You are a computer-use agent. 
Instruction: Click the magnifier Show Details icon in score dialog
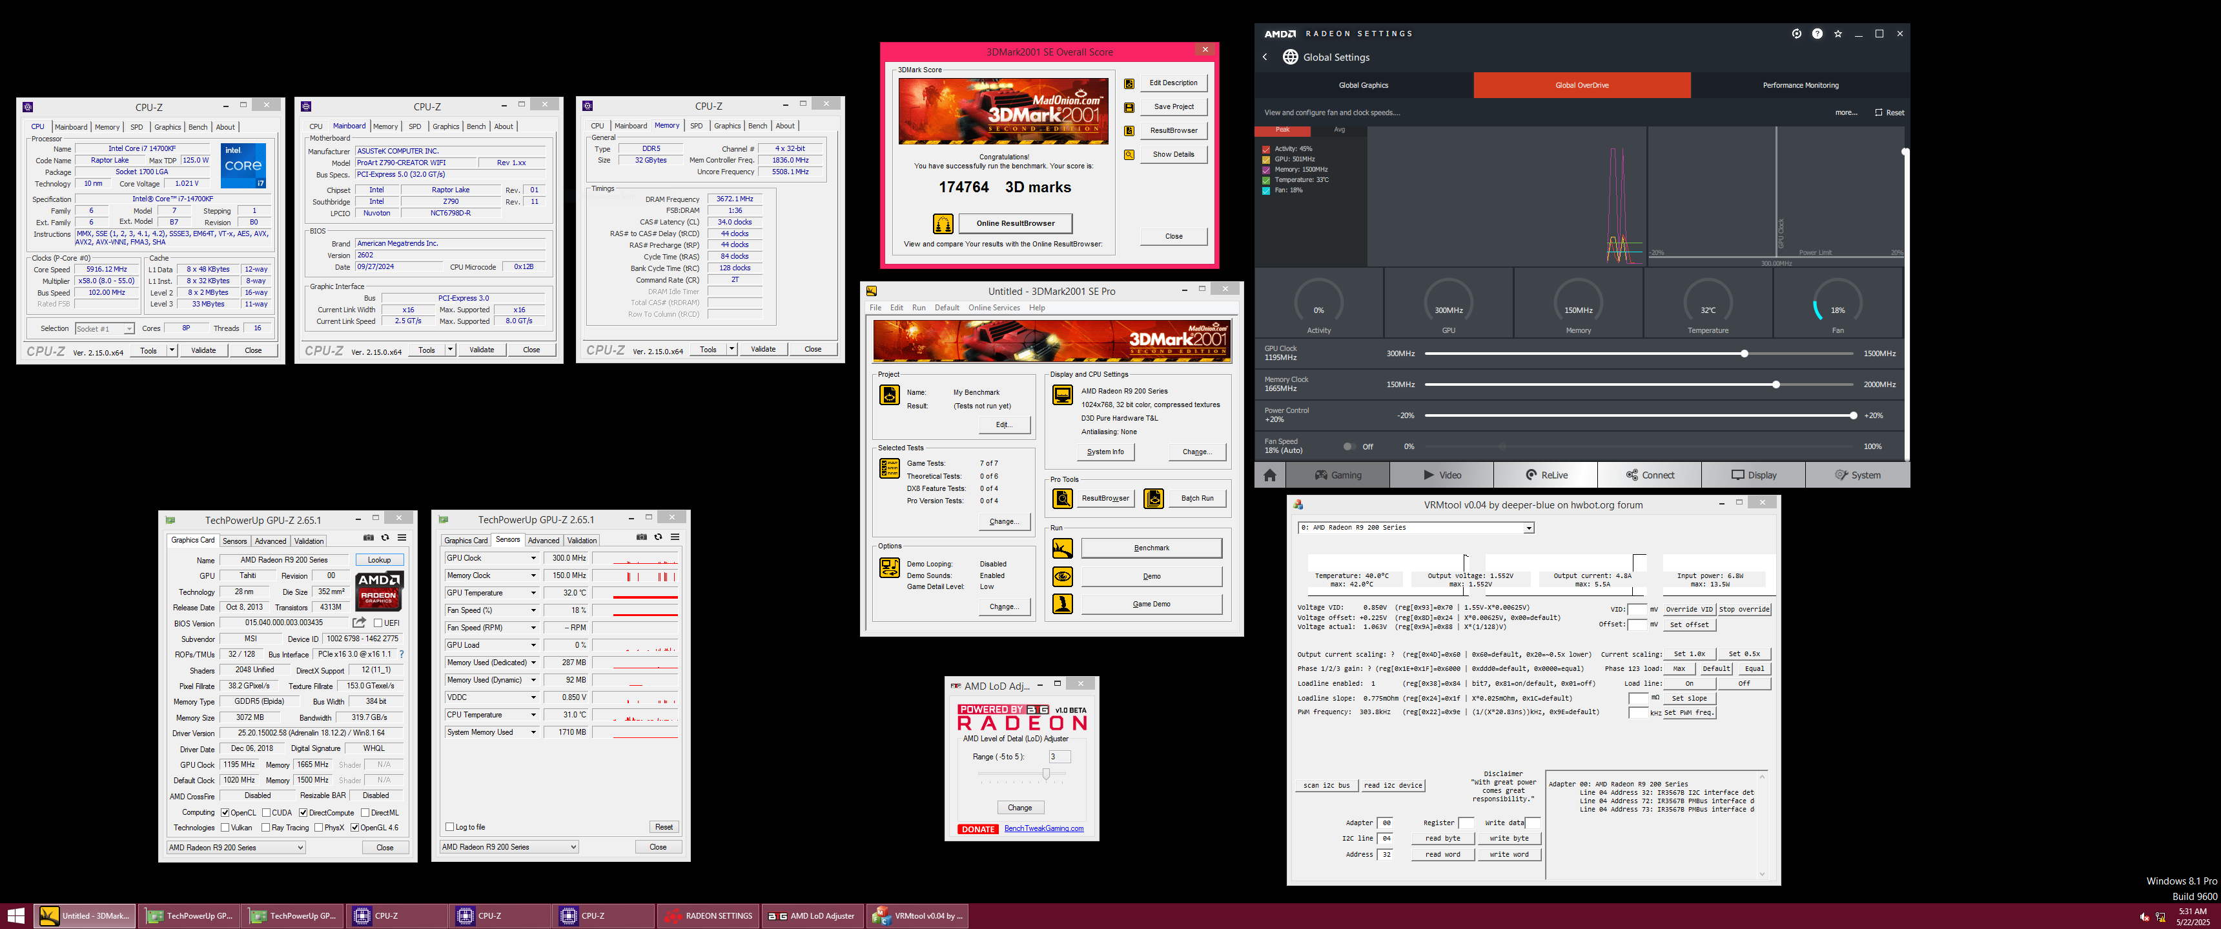[1129, 155]
